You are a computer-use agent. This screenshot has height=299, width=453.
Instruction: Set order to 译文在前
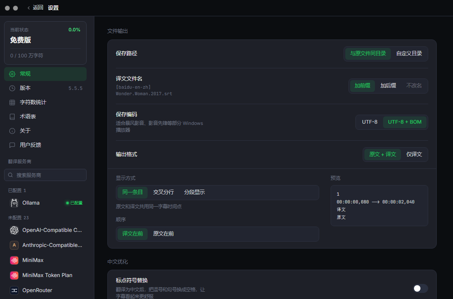pos(132,234)
